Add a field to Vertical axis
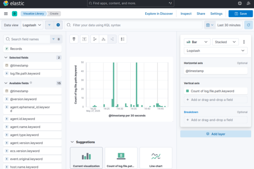 [x=215, y=100]
